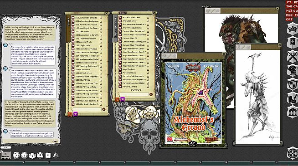Choose the d6 cube die
Image resolution: width=298 pixels, height=166 pixels.
pos(48,156)
